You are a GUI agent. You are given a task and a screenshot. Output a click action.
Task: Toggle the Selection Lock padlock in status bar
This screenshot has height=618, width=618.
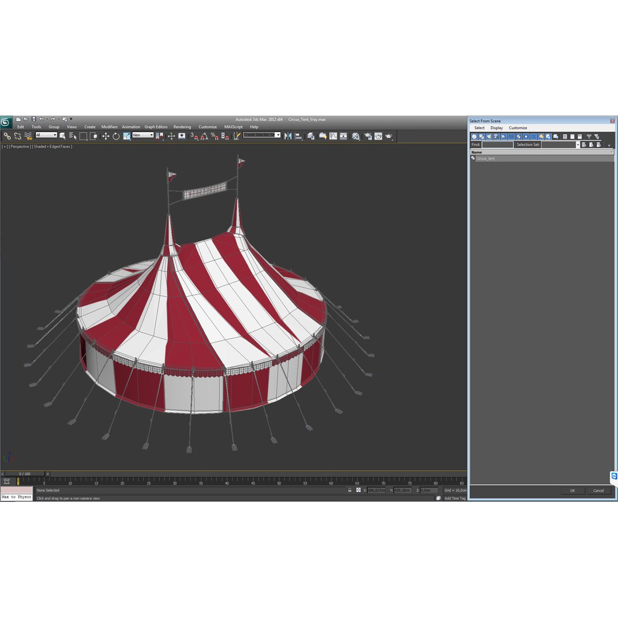(x=350, y=490)
